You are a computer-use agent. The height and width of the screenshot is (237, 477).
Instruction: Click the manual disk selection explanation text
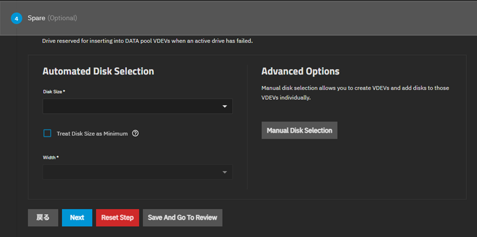pos(355,93)
